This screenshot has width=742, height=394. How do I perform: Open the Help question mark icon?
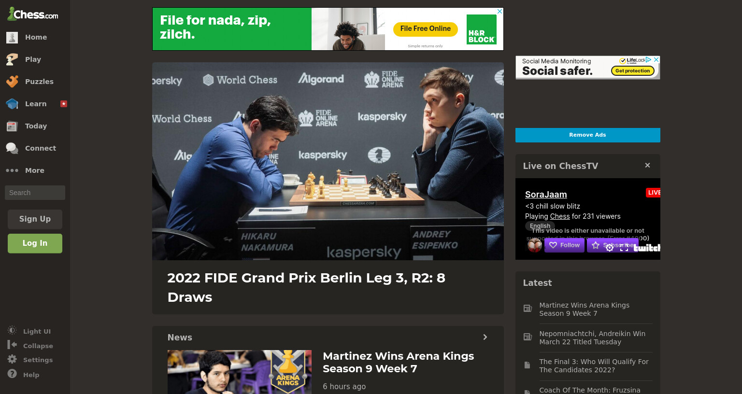(12, 374)
